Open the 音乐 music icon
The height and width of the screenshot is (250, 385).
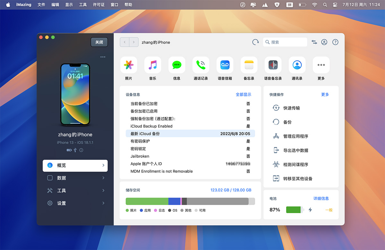[153, 65]
